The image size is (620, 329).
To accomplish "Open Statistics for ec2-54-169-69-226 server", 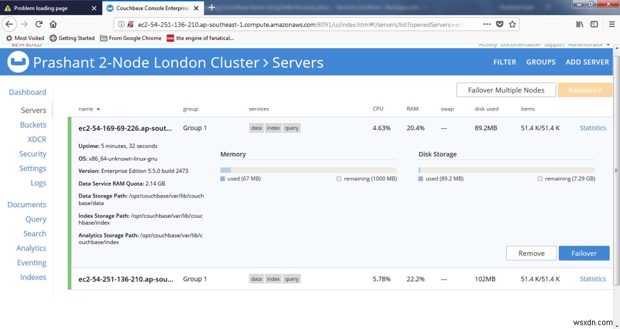I will (593, 128).
